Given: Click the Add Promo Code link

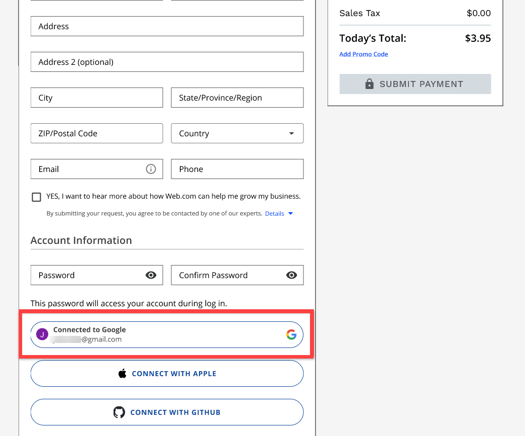Looking at the screenshot, I should (x=363, y=54).
